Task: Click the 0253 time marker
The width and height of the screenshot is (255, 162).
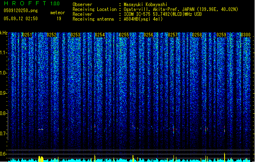Action: [75, 35]
